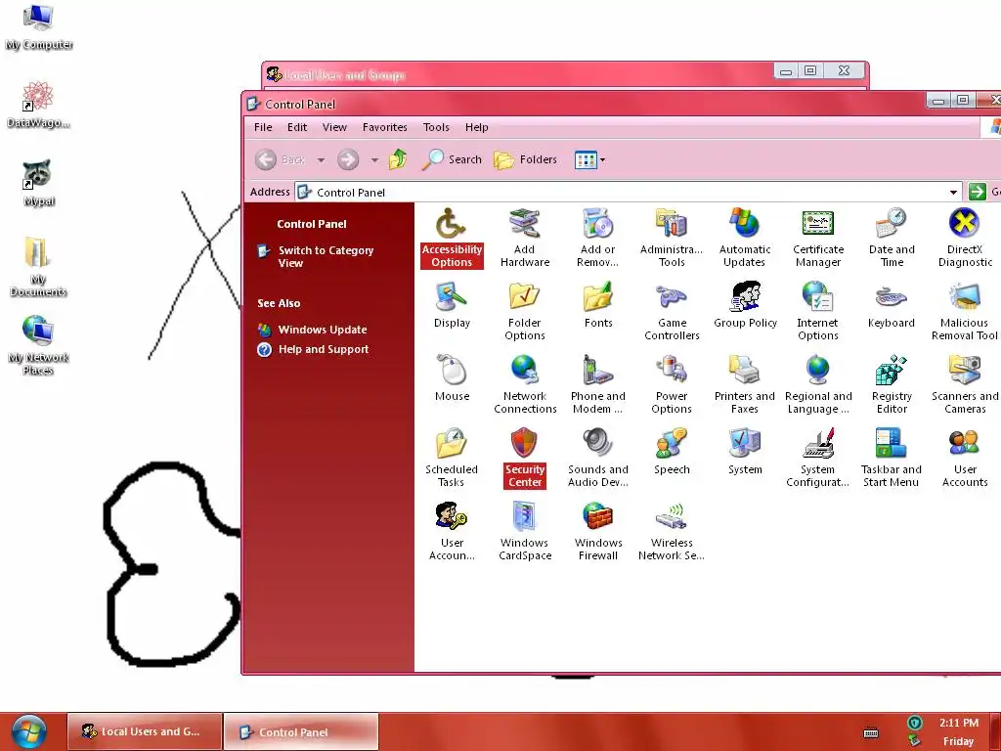
Task: Open the Views dropdown button
Action: click(589, 159)
